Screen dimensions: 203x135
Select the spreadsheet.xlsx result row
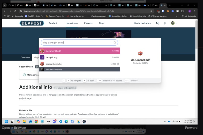tap(79, 64)
